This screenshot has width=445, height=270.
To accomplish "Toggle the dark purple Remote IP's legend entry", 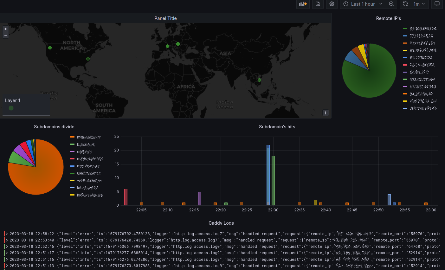I will [416, 72].
